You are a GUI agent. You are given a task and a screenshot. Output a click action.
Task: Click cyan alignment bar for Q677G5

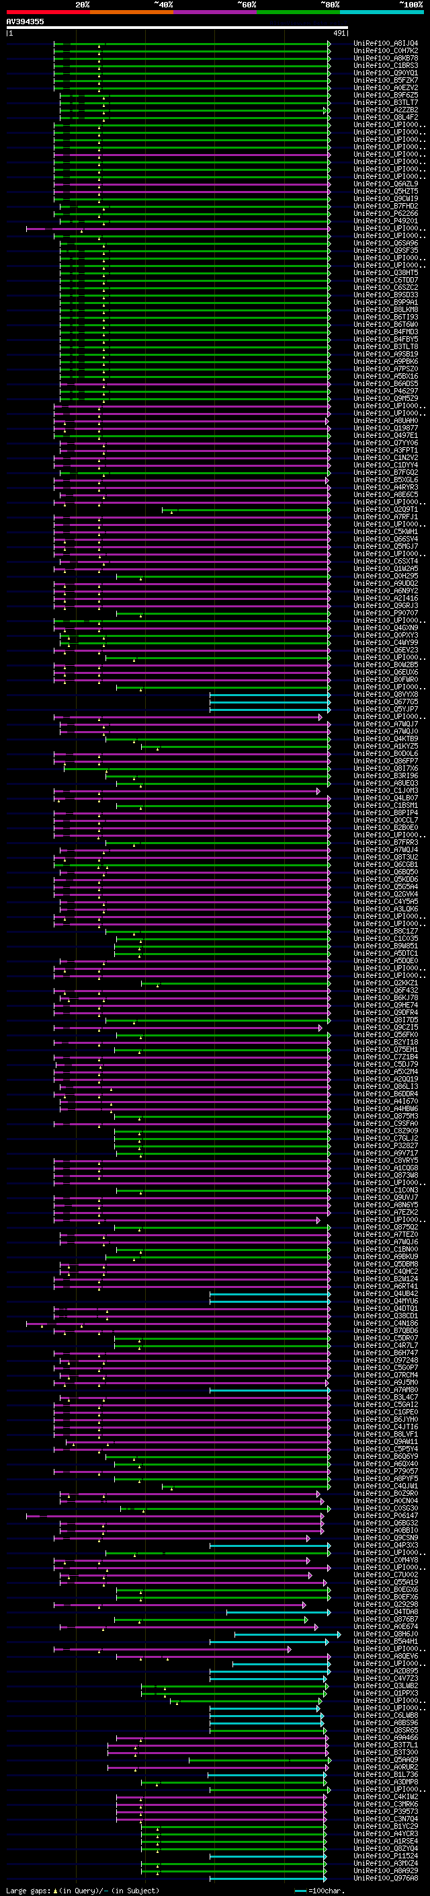pyautogui.click(x=270, y=701)
